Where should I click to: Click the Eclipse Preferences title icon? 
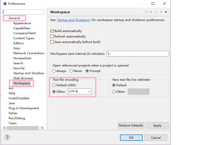pos(5,4)
